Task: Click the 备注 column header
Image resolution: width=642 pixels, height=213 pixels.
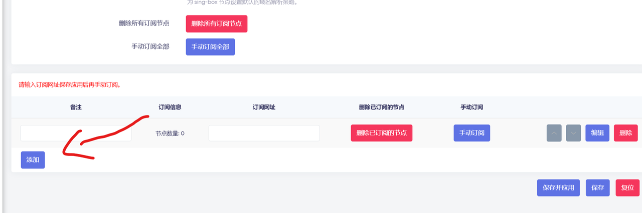Action: tap(76, 107)
